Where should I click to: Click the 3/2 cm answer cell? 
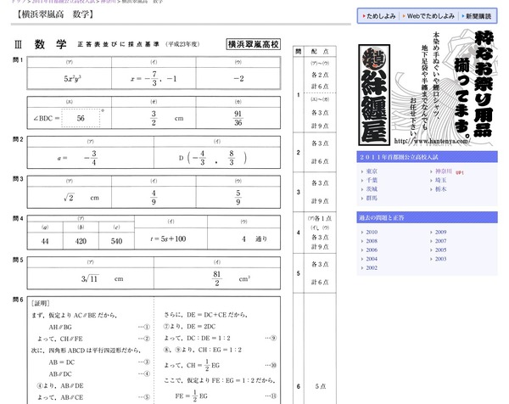[154, 118]
